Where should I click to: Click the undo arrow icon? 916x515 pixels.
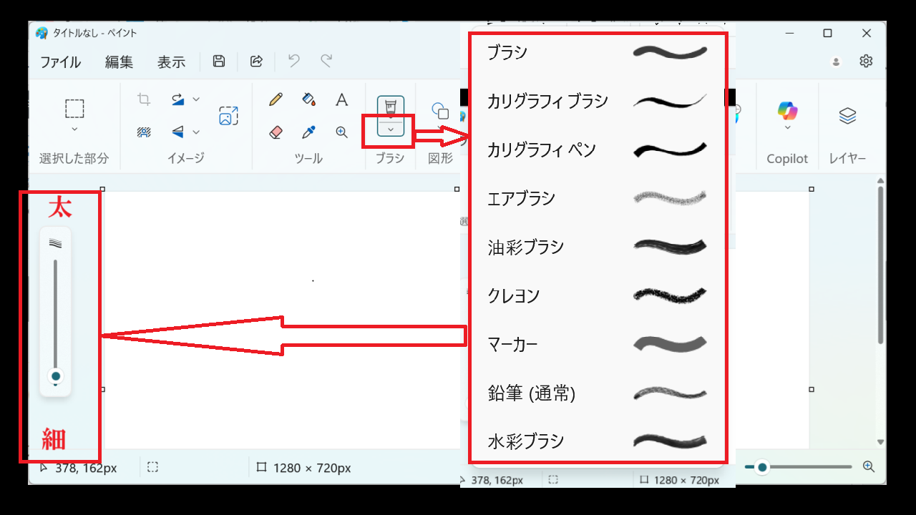coord(293,61)
